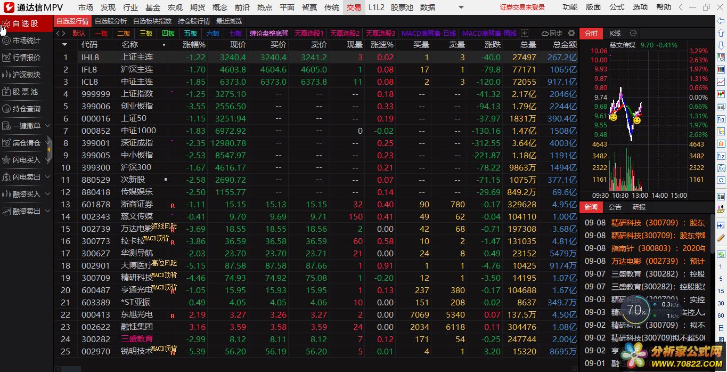Open the 研报 tab in news panel

pos(639,207)
